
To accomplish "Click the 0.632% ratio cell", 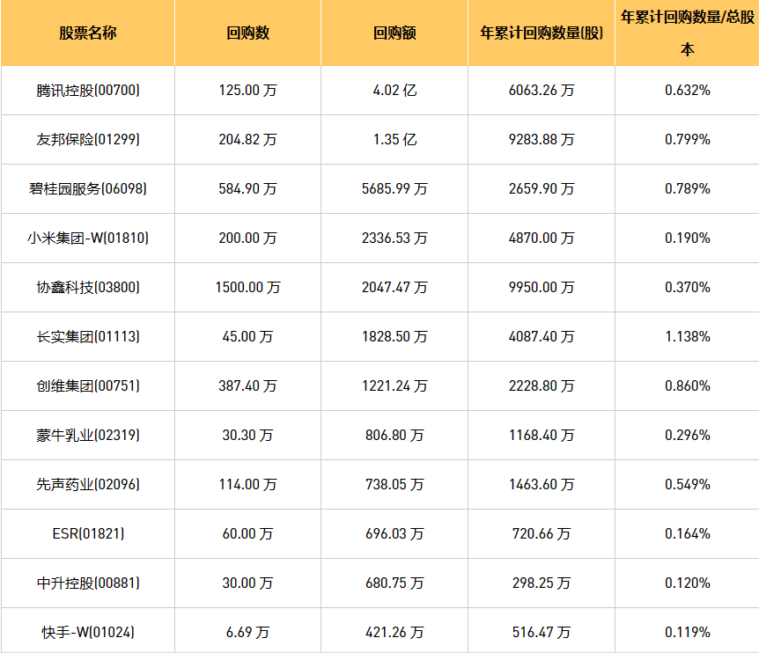I will 688,91.
